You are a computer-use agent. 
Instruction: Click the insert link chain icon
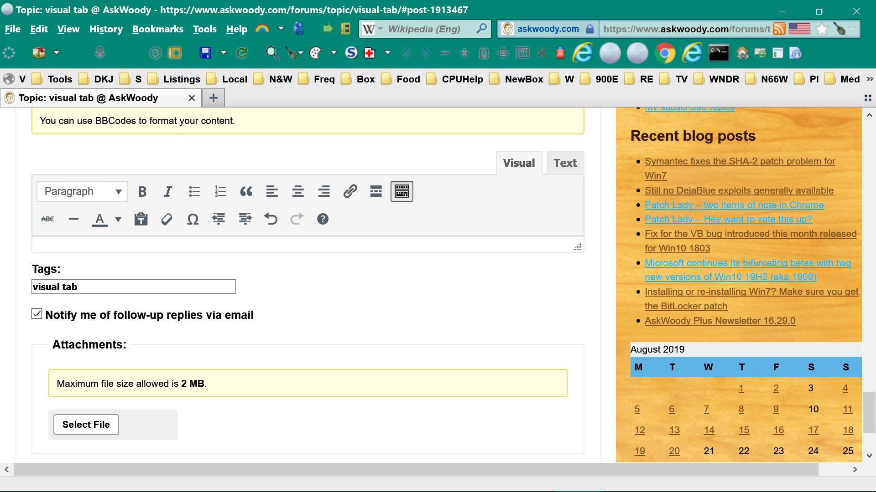tap(350, 191)
